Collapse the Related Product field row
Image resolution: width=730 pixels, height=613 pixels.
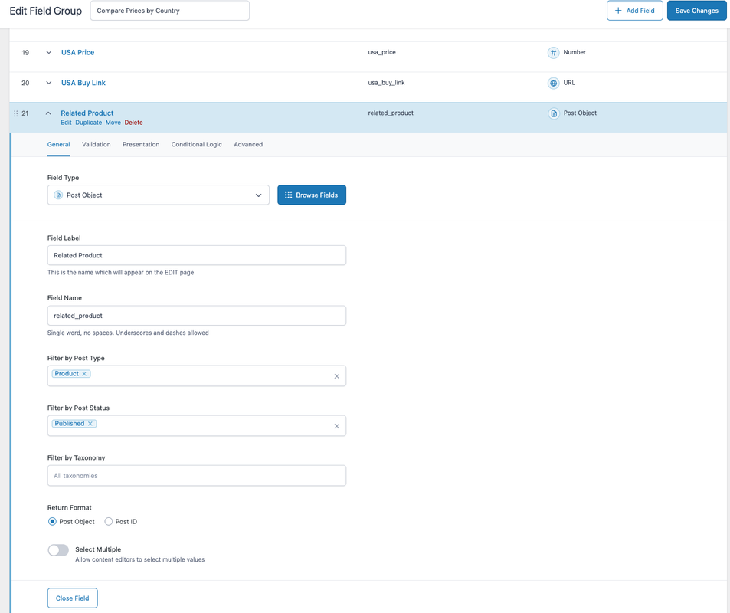click(48, 113)
